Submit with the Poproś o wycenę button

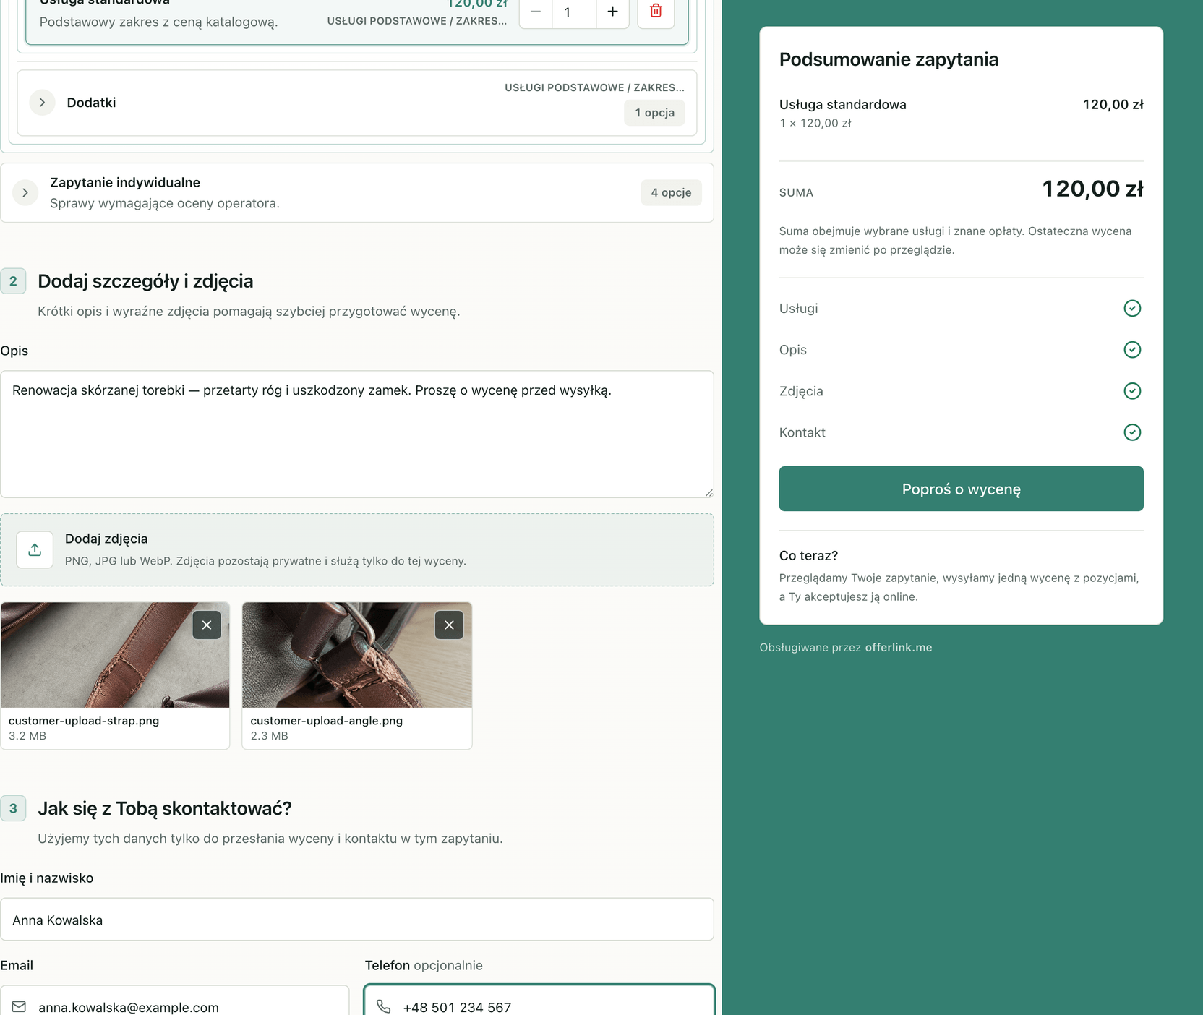[961, 489]
